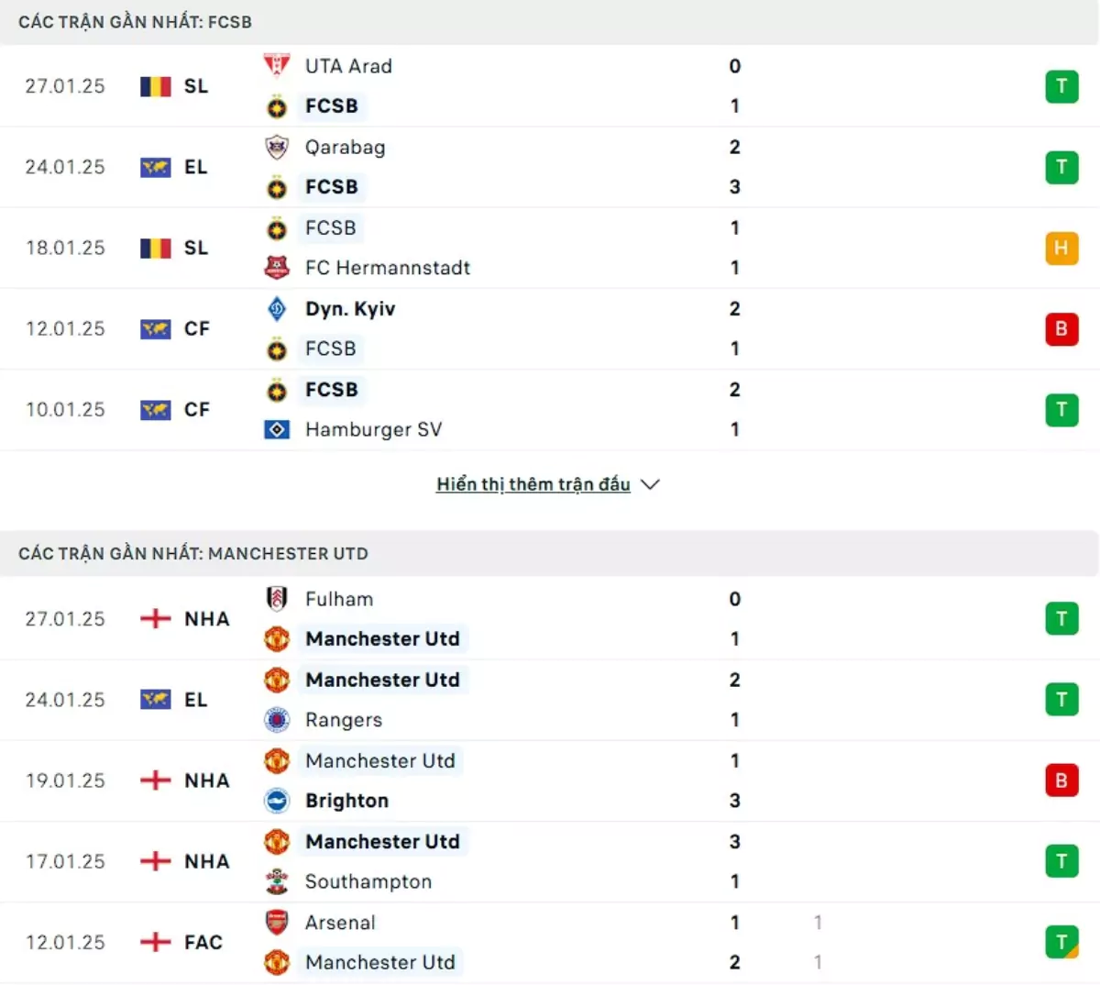Select the FC Hermannstadt crest icon
The width and height of the screenshot is (1100, 985).
277,268
